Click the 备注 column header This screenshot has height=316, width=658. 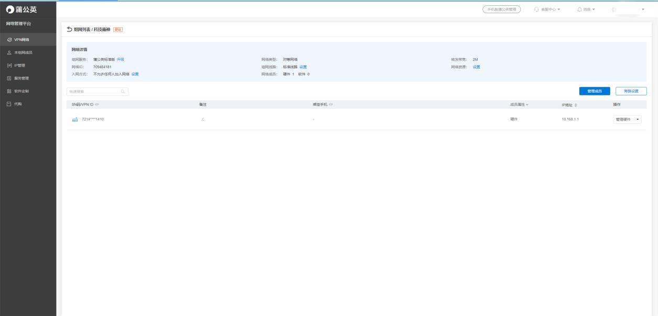(203, 105)
